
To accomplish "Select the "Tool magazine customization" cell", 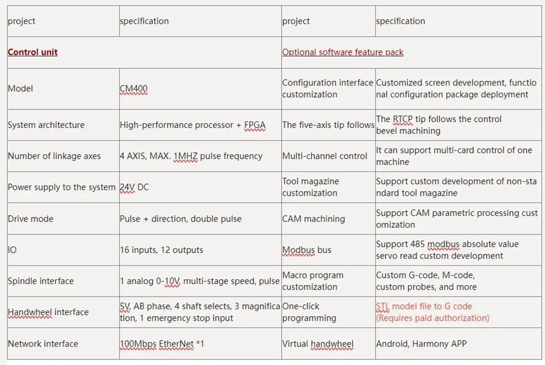I will 311,187.
